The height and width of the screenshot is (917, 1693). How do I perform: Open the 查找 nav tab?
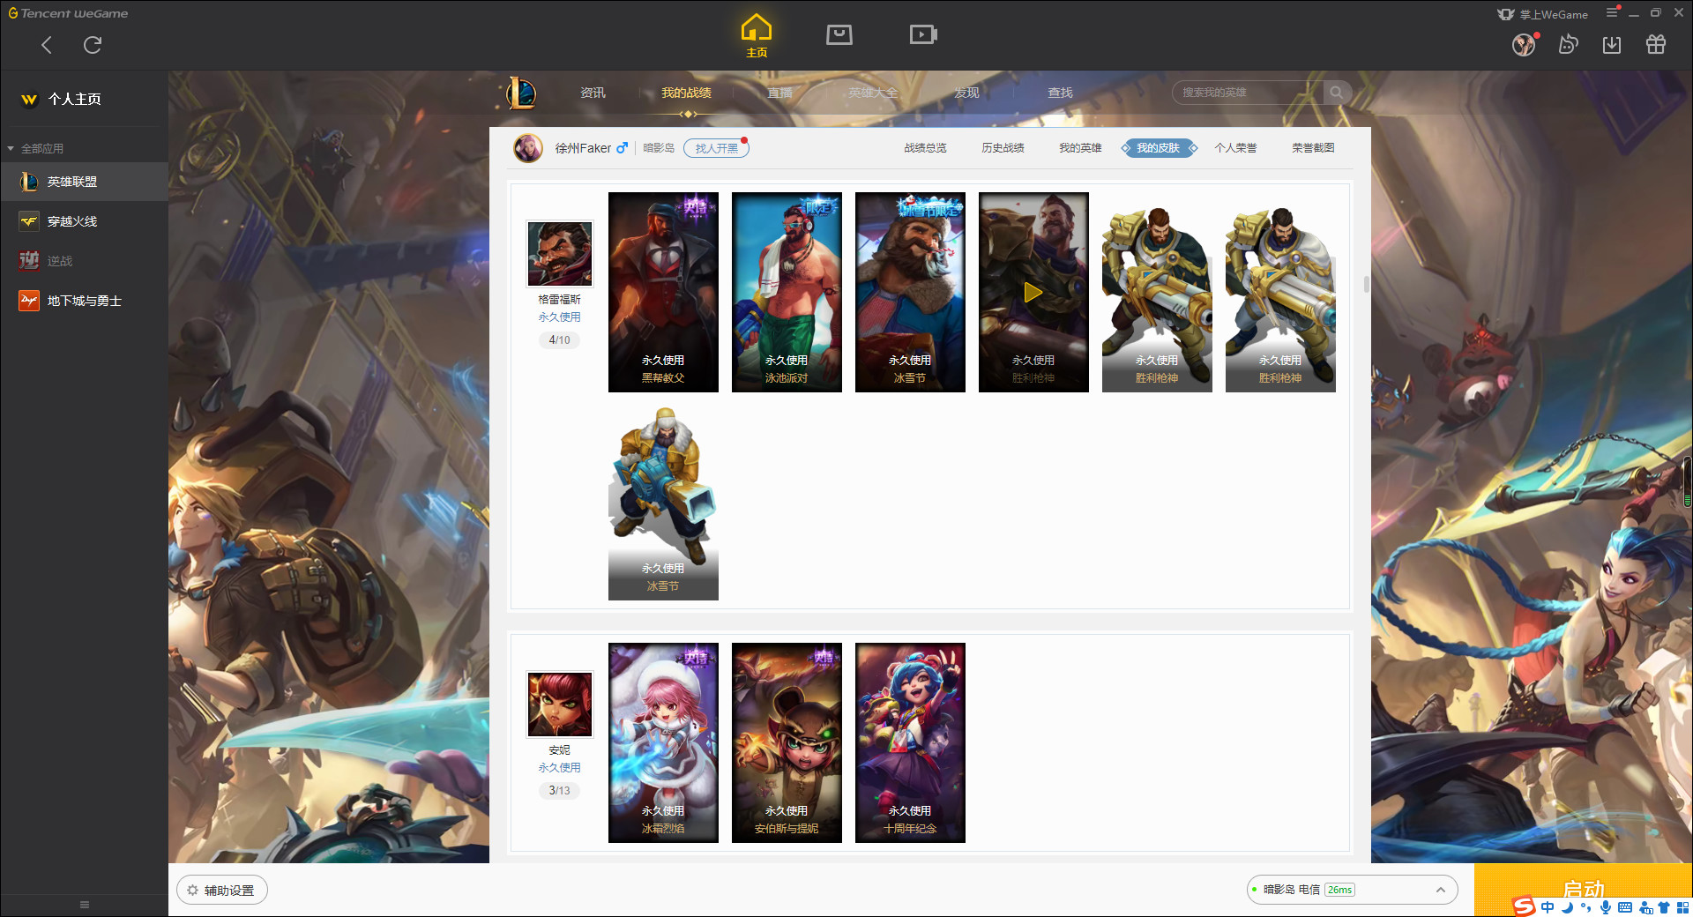pos(1060,93)
